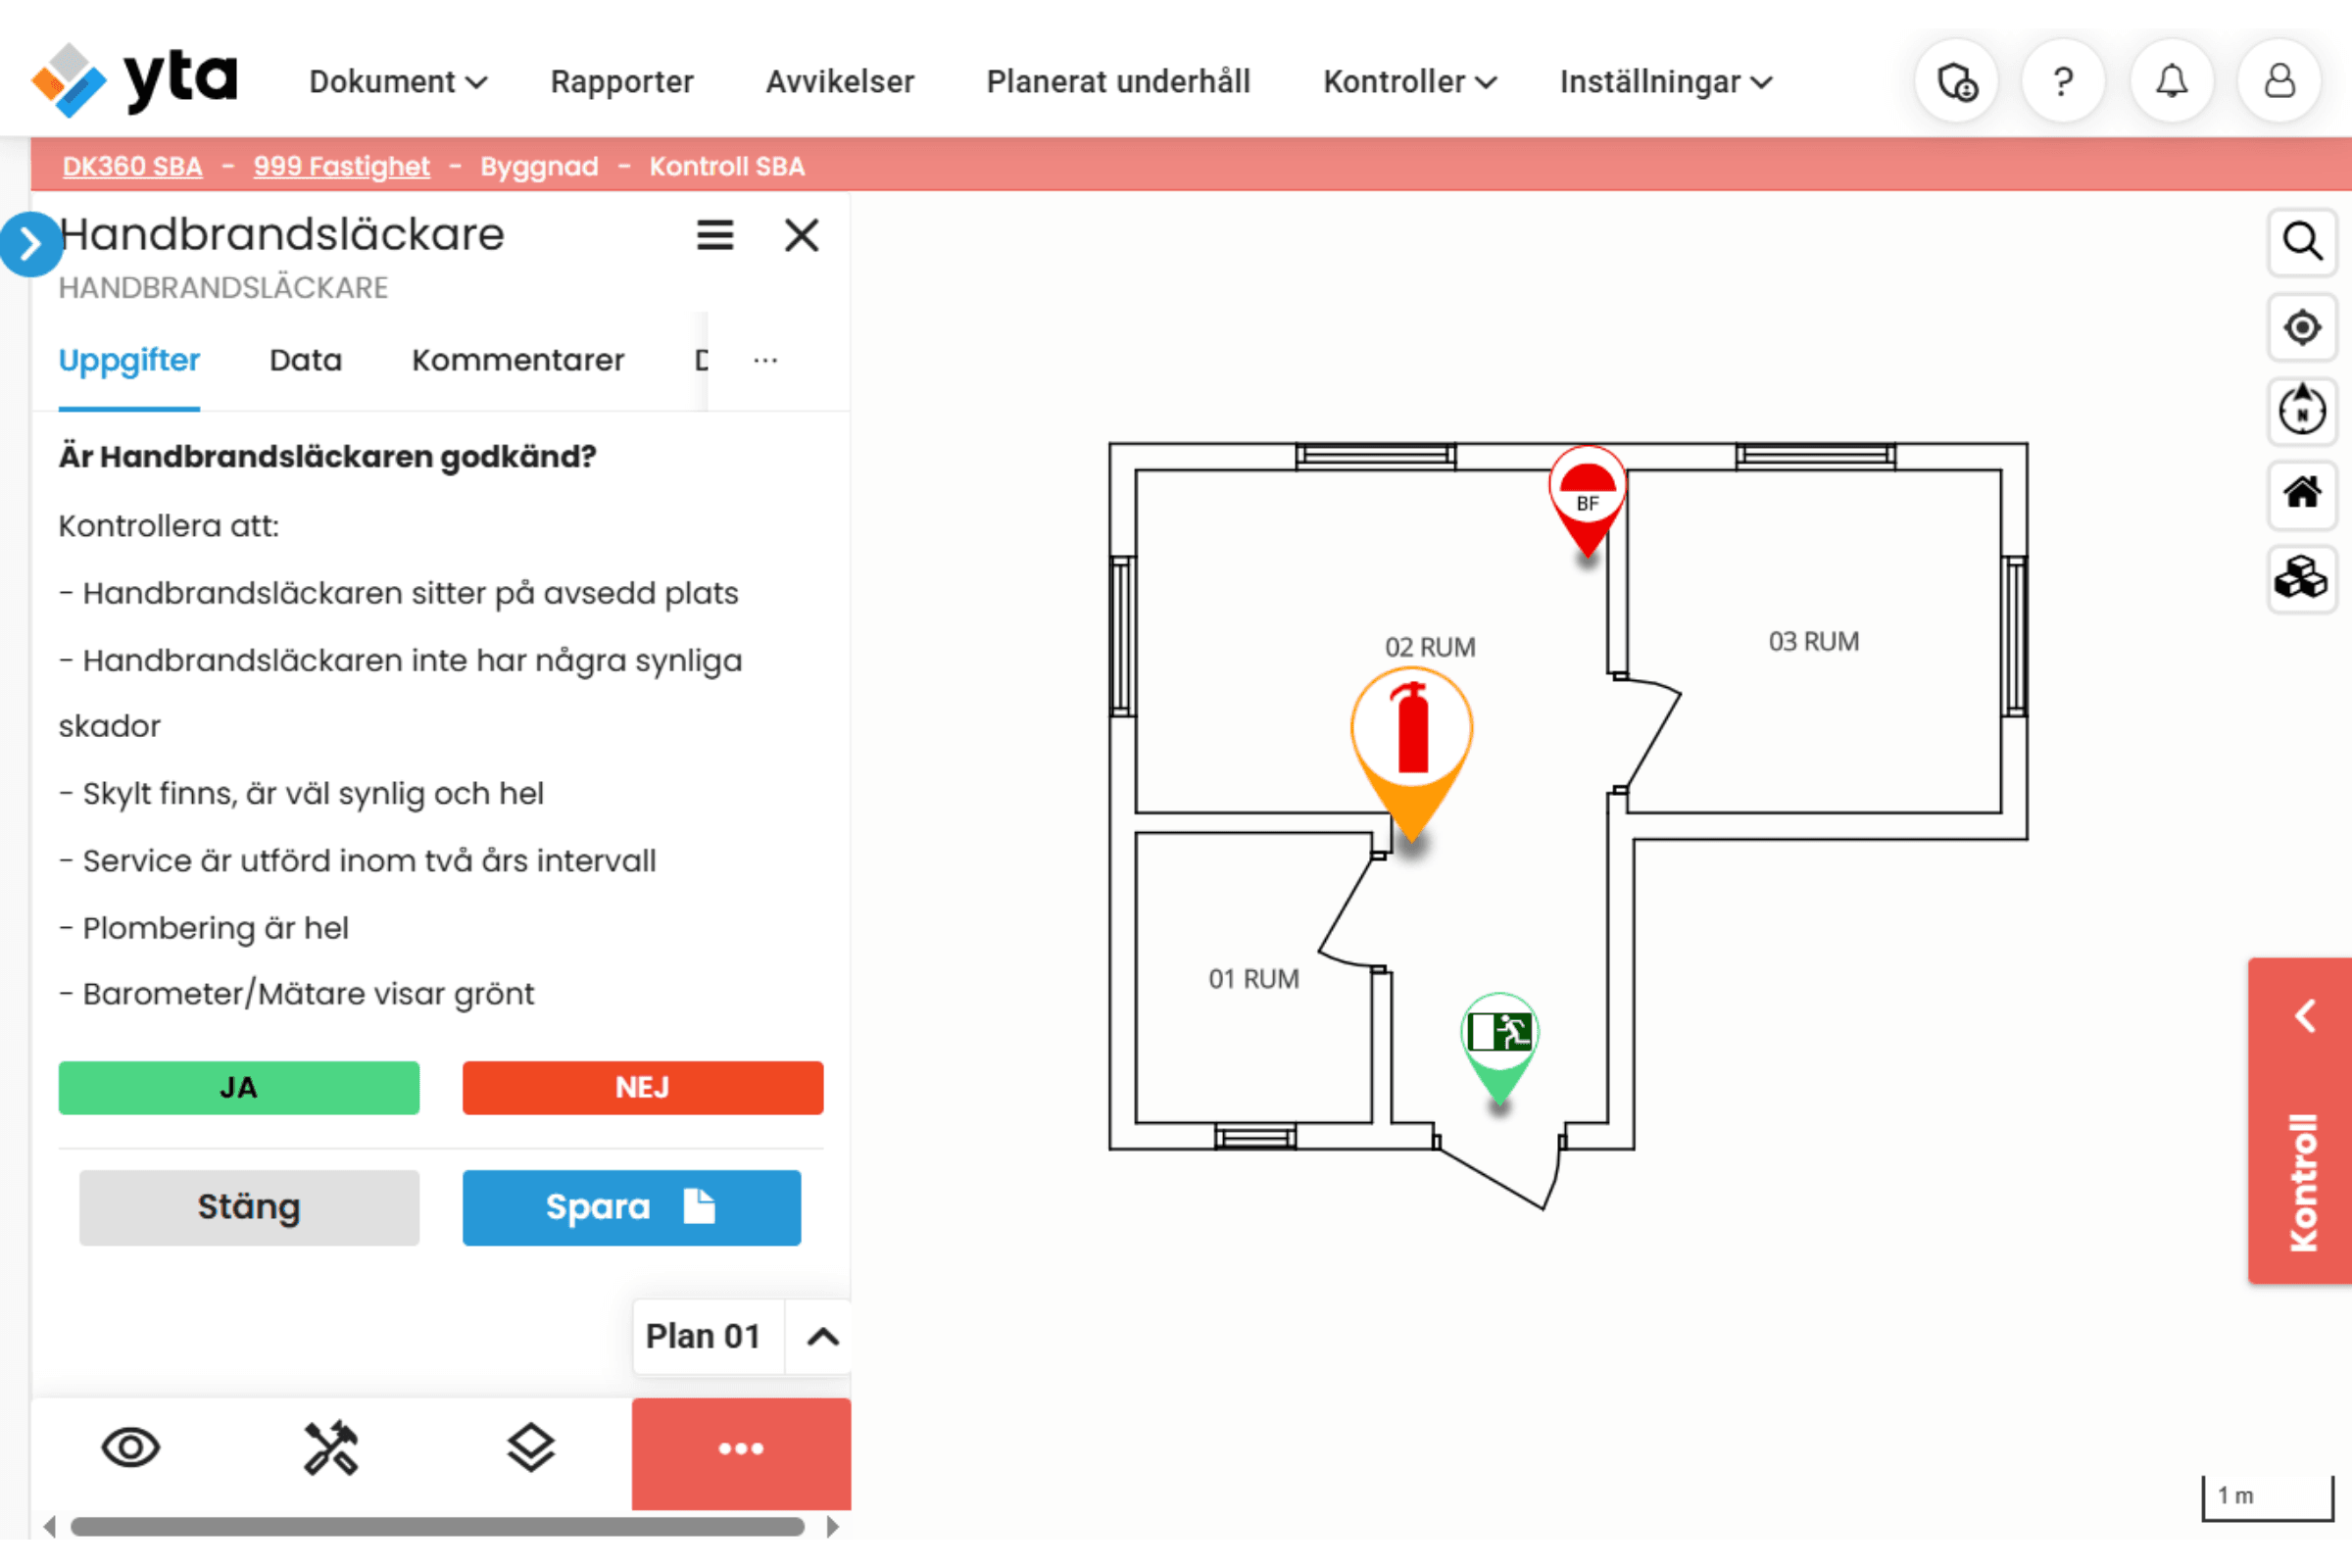Open the layers icon in the bottom toolbar
Viewport: 2352px width, 1568px height.
pos(531,1447)
